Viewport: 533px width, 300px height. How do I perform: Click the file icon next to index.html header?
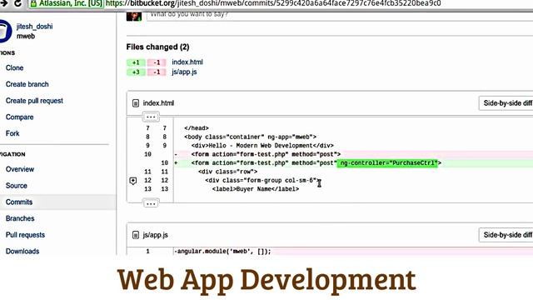(136, 103)
